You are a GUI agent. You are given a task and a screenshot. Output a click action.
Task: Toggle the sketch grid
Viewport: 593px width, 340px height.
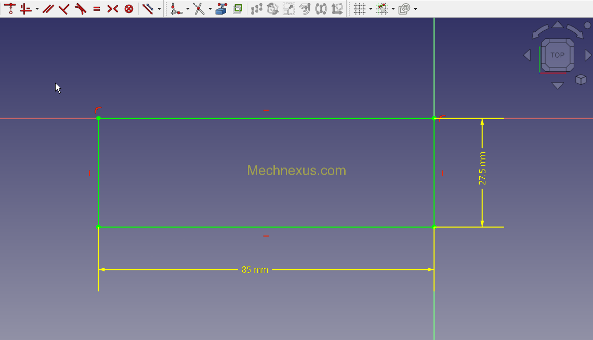[359, 8]
